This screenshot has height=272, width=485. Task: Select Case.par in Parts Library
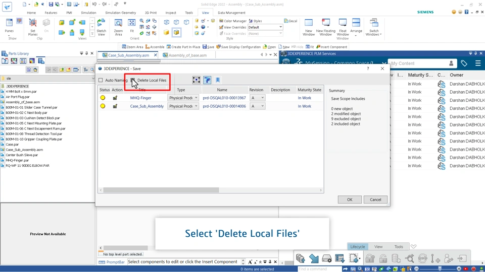pos(12,145)
